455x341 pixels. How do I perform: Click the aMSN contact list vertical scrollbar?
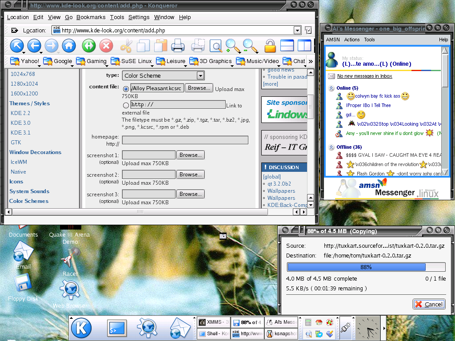tap(444, 71)
